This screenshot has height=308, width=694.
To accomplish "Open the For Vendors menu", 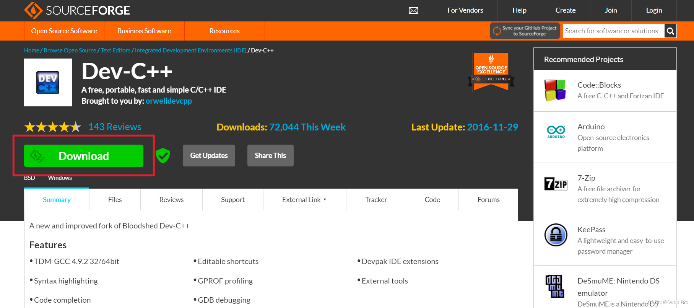I will pyautogui.click(x=465, y=10).
